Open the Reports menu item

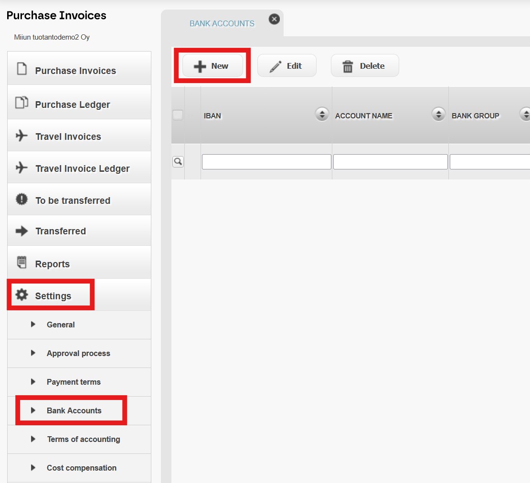[79, 262]
